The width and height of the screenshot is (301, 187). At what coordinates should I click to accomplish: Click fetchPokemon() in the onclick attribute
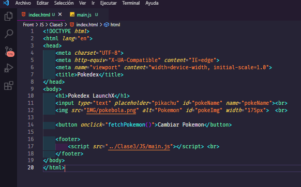[130, 125]
